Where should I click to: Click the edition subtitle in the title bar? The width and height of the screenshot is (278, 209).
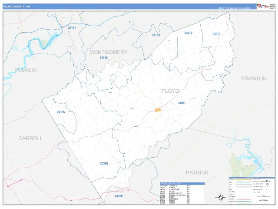click(x=235, y=8)
